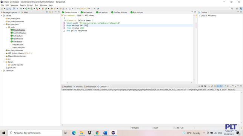The height and width of the screenshot is (136, 243).
Task: Click the editor vertical scrollbar down arrow
Action: click(x=194, y=80)
